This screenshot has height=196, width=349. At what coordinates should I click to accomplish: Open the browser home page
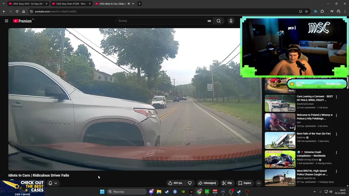(x=23, y=11)
